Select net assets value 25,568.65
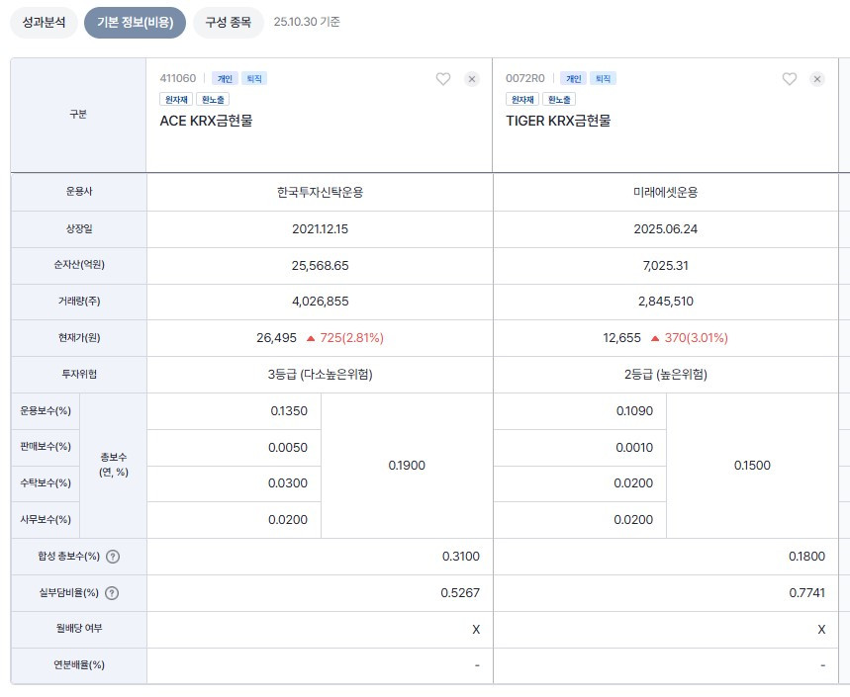The image size is (850, 697). point(320,266)
